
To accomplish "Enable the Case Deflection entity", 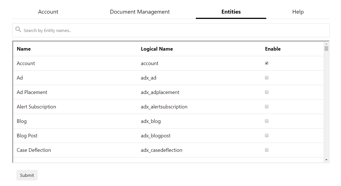I will [266, 150].
